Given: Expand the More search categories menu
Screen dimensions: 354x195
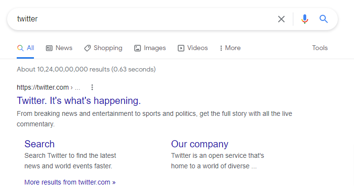Looking at the screenshot, I should [x=230, y=48].
